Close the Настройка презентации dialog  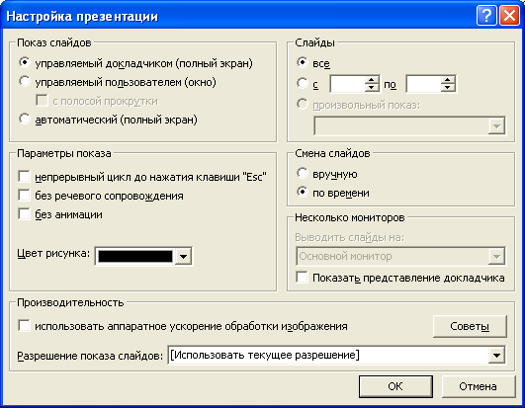tap(509, 16)
